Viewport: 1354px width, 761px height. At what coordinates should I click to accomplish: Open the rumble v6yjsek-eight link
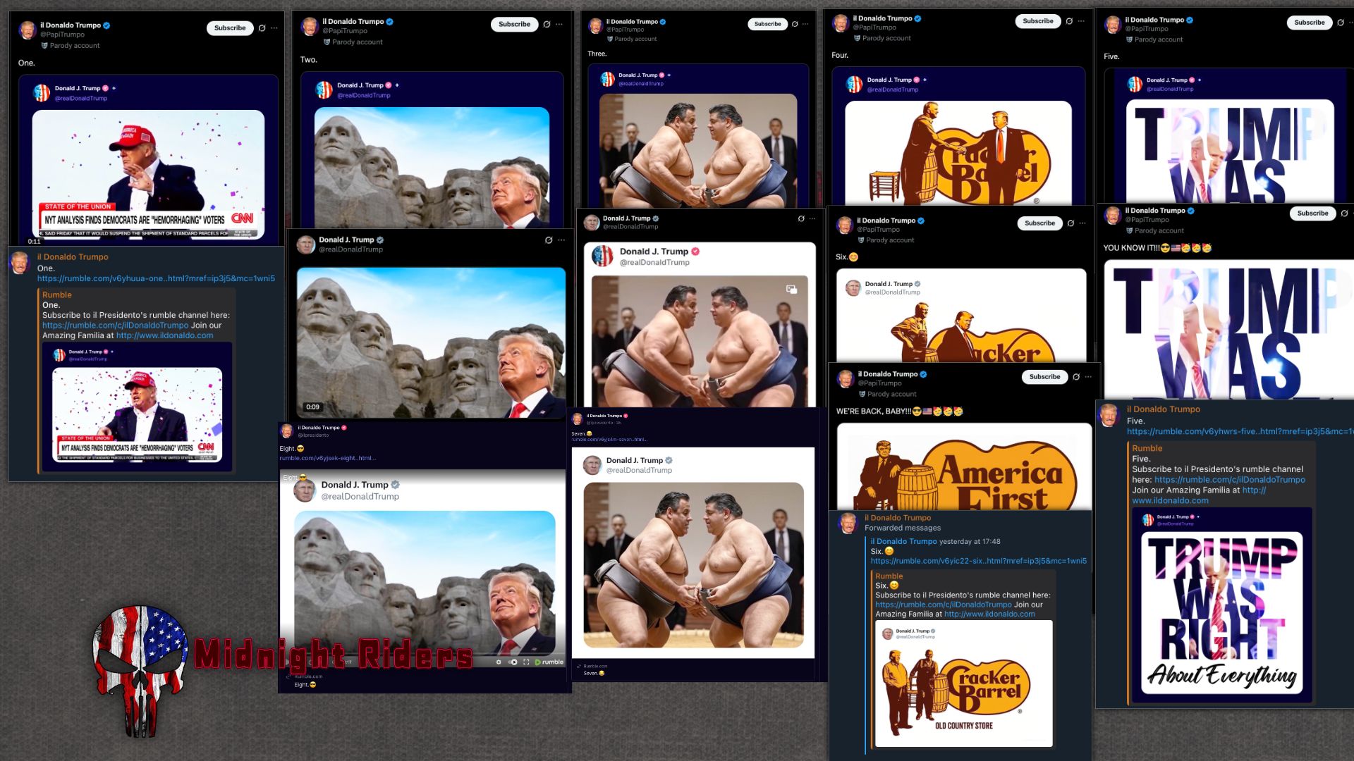point(328,458)
